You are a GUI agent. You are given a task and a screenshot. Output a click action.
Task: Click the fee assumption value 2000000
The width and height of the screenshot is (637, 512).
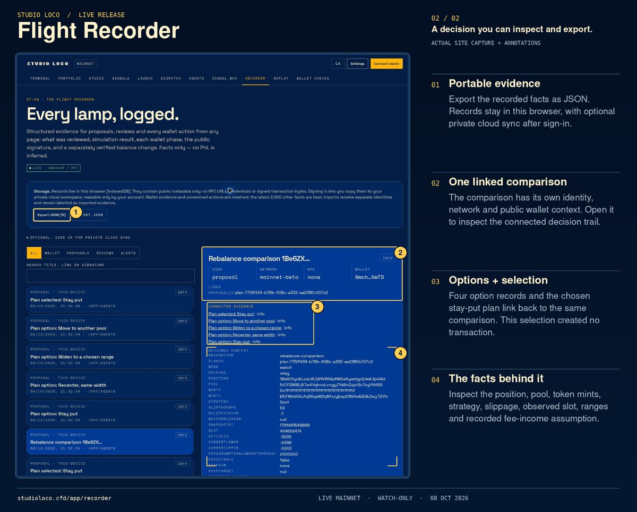[x=289, y=454]
